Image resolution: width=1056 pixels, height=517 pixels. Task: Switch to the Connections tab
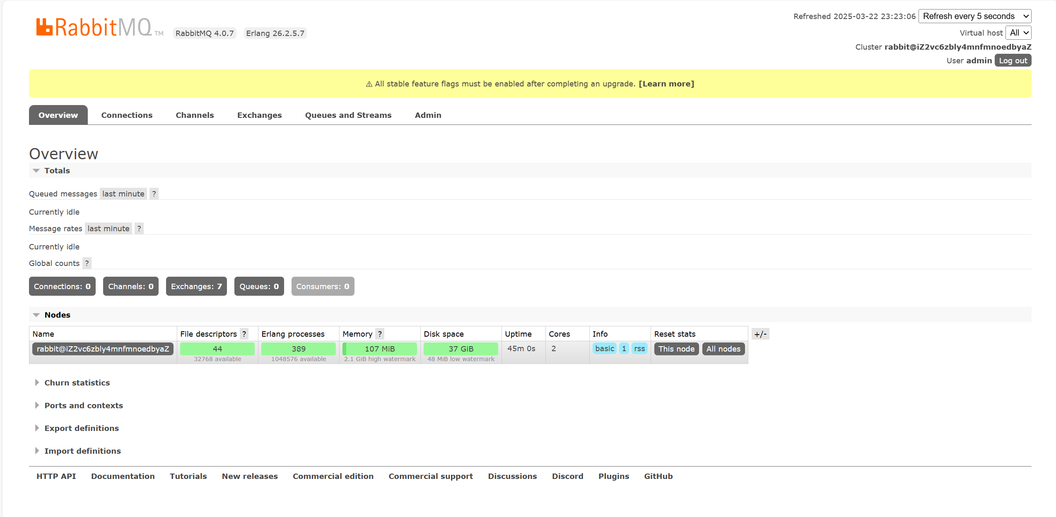coord(127,115)
